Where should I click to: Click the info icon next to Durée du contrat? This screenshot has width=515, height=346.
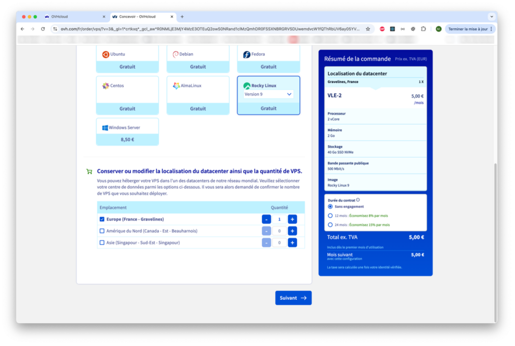[358, 200]
